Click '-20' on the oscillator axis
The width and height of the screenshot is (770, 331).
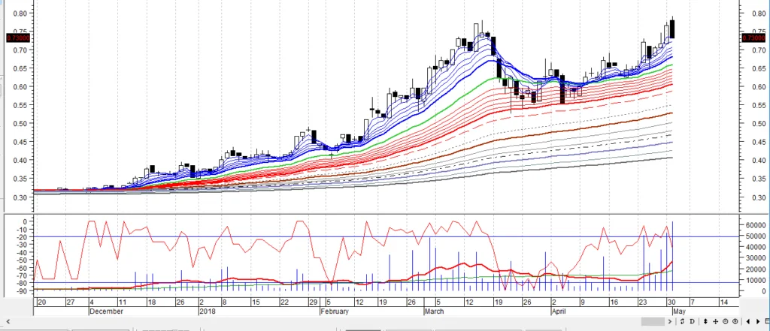[x=22, y=237]
